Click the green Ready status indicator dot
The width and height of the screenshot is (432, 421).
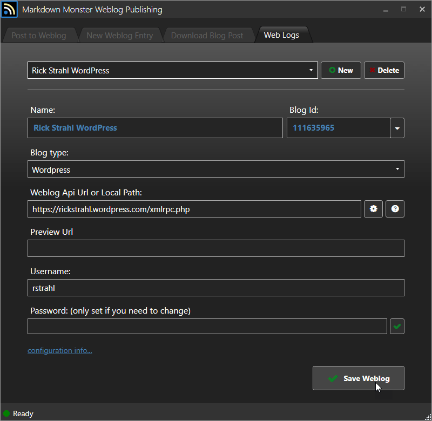pos(6,413)
